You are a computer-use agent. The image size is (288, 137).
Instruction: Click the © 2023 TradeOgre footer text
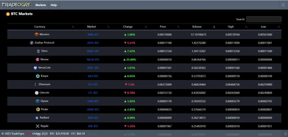coord(13,134)
